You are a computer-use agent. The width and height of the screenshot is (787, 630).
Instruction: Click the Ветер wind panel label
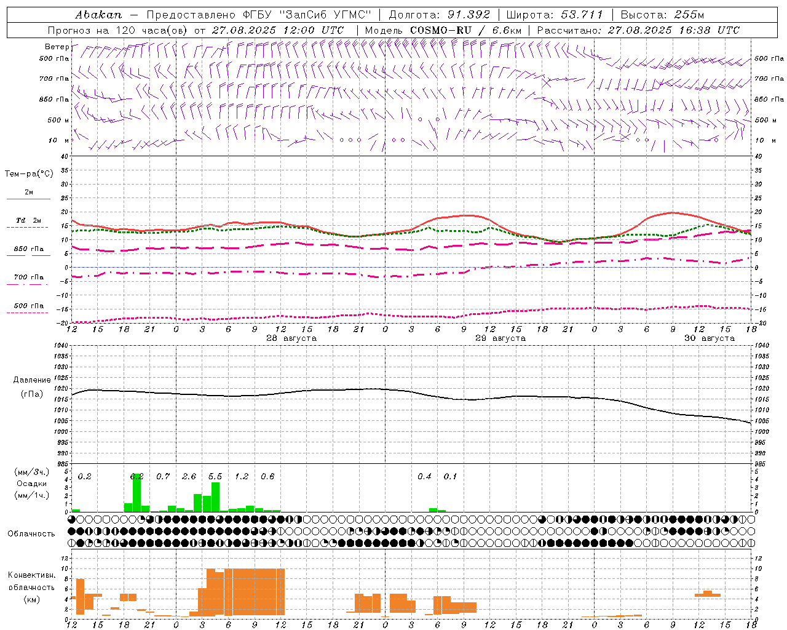[x=57, y=47]
